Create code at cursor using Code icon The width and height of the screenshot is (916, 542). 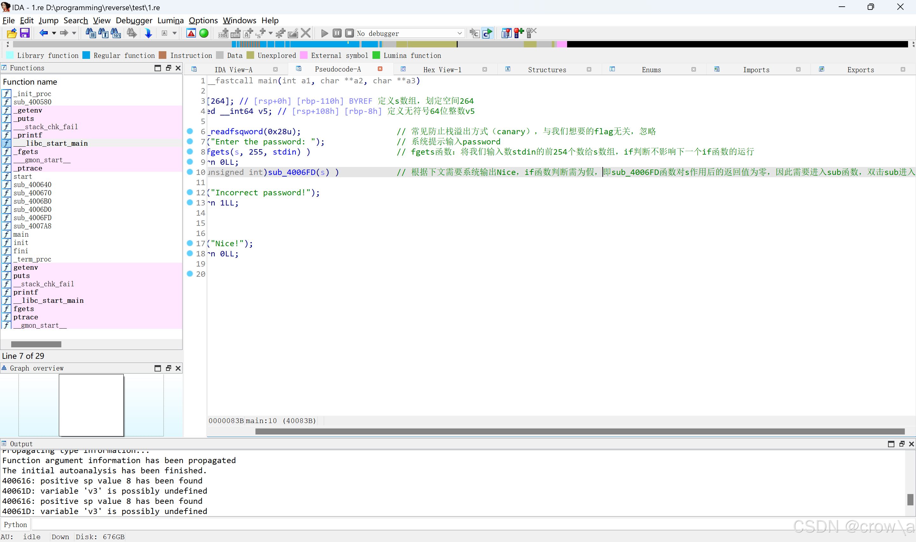(223, 33)
